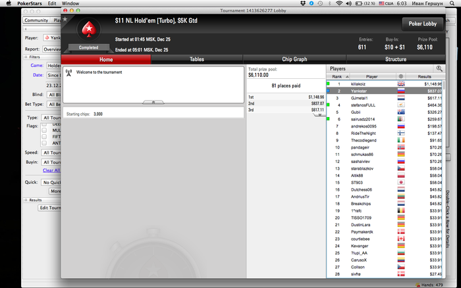Click the Irish flag beside Thecodlegend
Screen dimensions: 461x288
click(401, 140)
